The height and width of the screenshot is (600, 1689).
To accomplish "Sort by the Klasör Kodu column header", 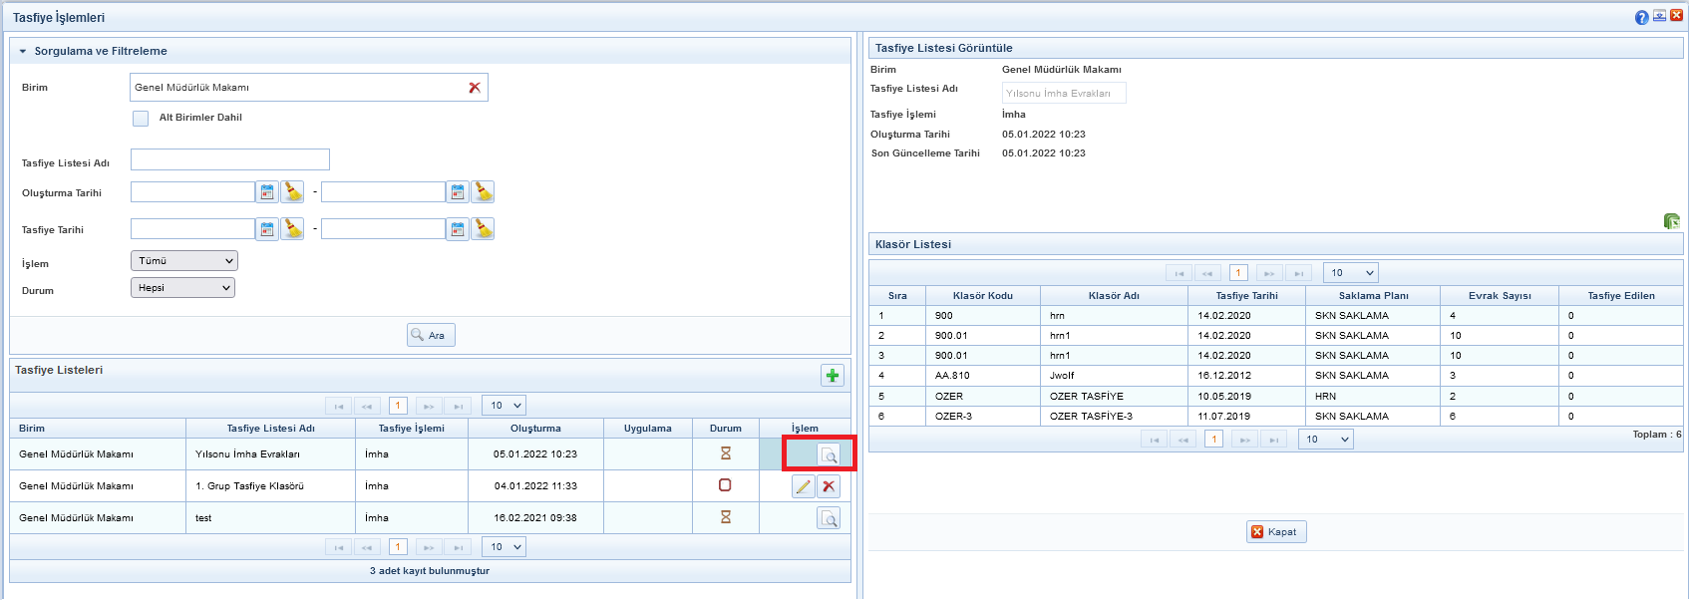I will (982, 296).
